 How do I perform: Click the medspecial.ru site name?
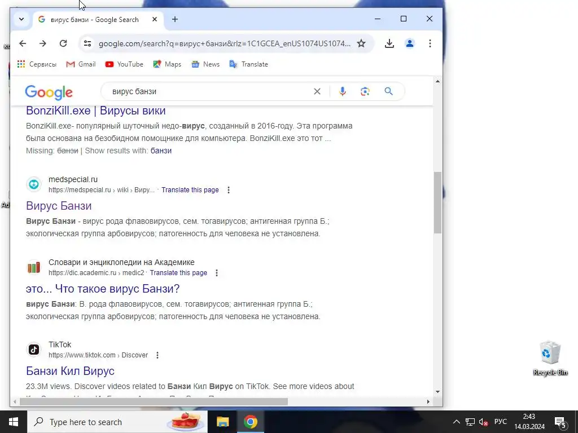(x=73, y=179)
